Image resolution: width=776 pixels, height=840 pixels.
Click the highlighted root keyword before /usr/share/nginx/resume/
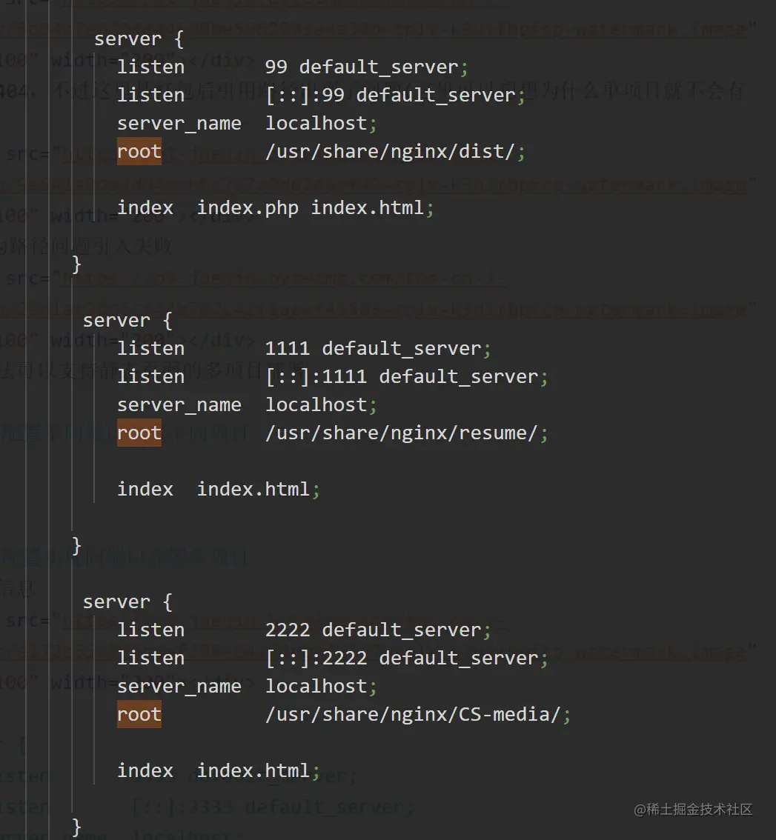click(x=139, y=433)
